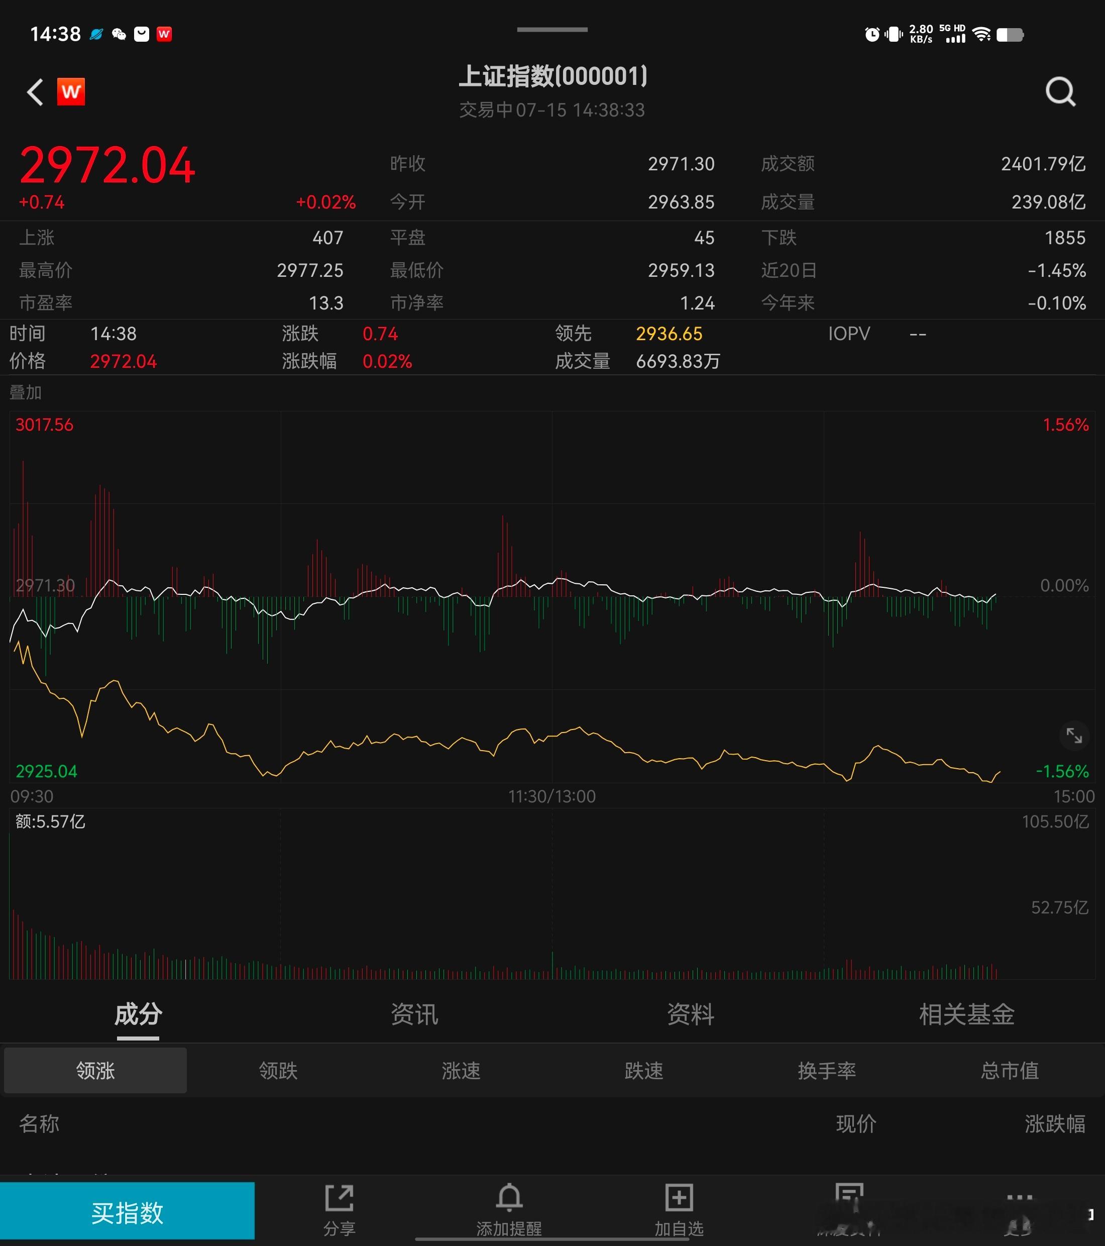This screenshot has width=1105, height=1246.
Task: Tap the 叠加 overlay option
Action: click(x=26, y=392)
